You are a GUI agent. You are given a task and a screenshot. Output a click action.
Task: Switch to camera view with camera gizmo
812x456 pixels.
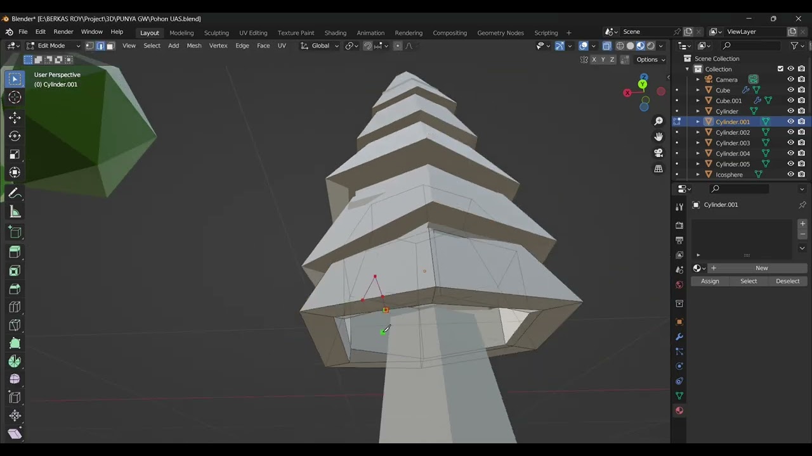pos(658,153)
